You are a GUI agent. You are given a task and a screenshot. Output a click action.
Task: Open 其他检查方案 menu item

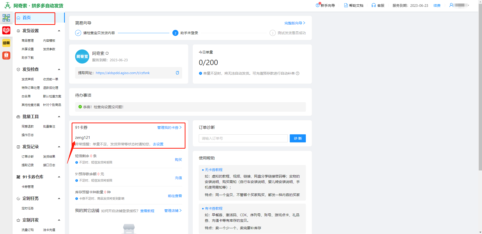pos(31,105)
